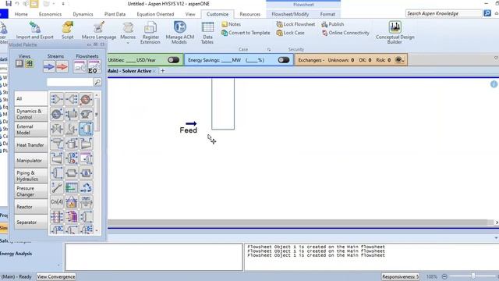Image resolution: width=499 pixels, height=281 pixels.
Task: Open Exchangers status options dropdown
Action: [x=399, y=60]
